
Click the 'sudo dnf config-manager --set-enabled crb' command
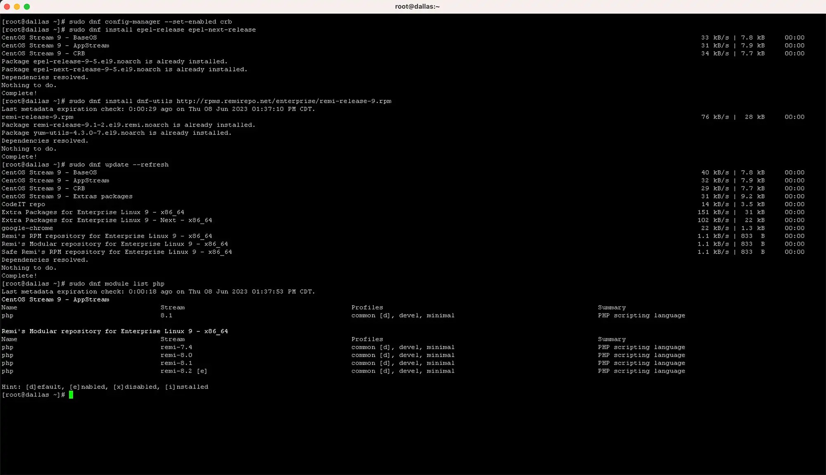pos(150,22)
